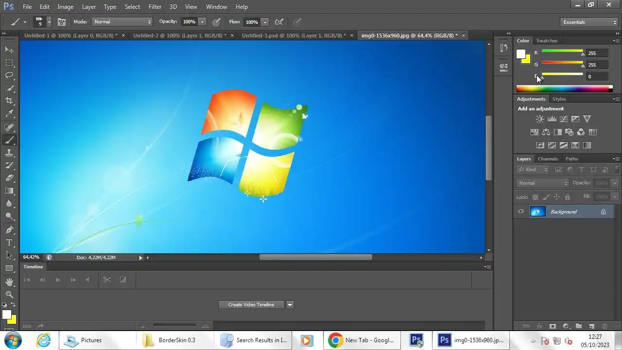
Task: Select the Path Selection tool
Action: pos(9,255)
